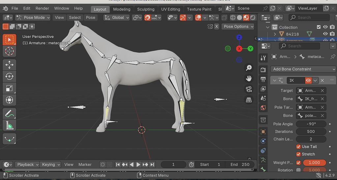Viewport: 337px width, 180px height.
Task: Toggle snapping magnet icon
Action: pos(148,18)
